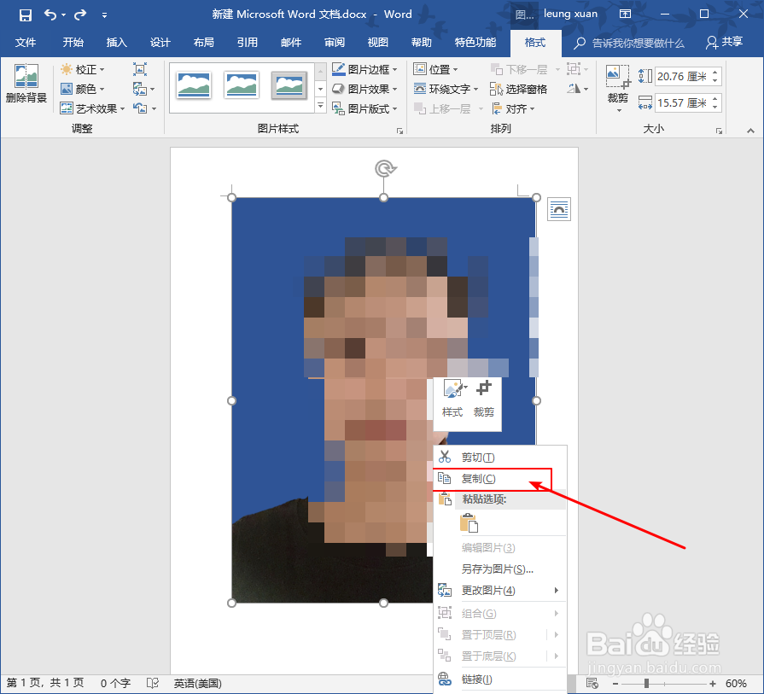Switch to the 审阅 (Review) tab
Image resolution: width=764 pixels, height=694 pixels.
335,43
